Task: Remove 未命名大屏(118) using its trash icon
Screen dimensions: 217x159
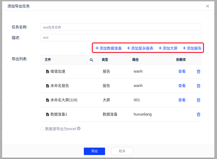Action: (x=198, y=100)
